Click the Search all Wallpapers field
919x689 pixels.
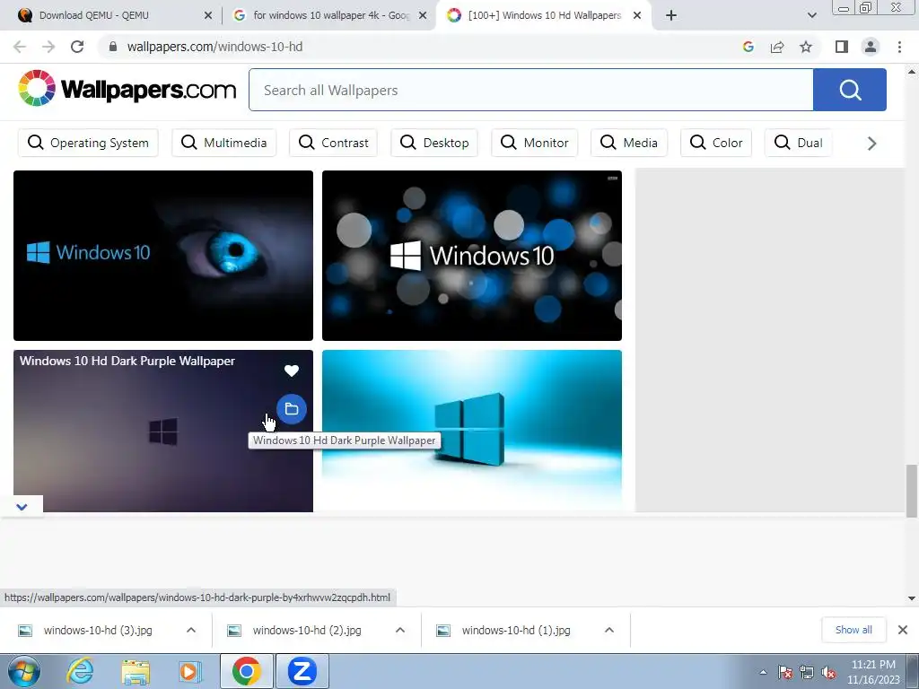pos(531,90)
